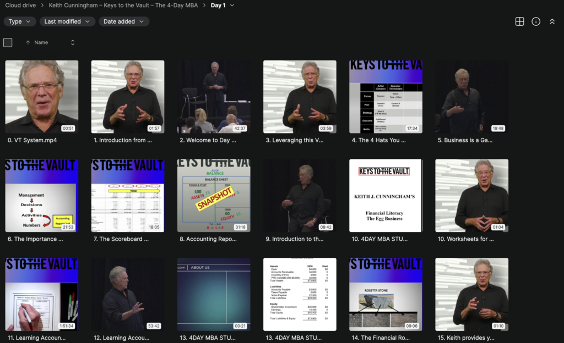The width and height of the screenshot is (564, 343).
Task: Expand the Last modified filter
Action: [x=67, y=21]
